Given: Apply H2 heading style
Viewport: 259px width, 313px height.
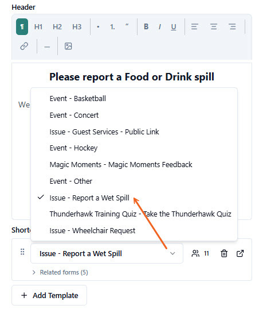Looking at the screenshot, I should click(x=57, y=27).
